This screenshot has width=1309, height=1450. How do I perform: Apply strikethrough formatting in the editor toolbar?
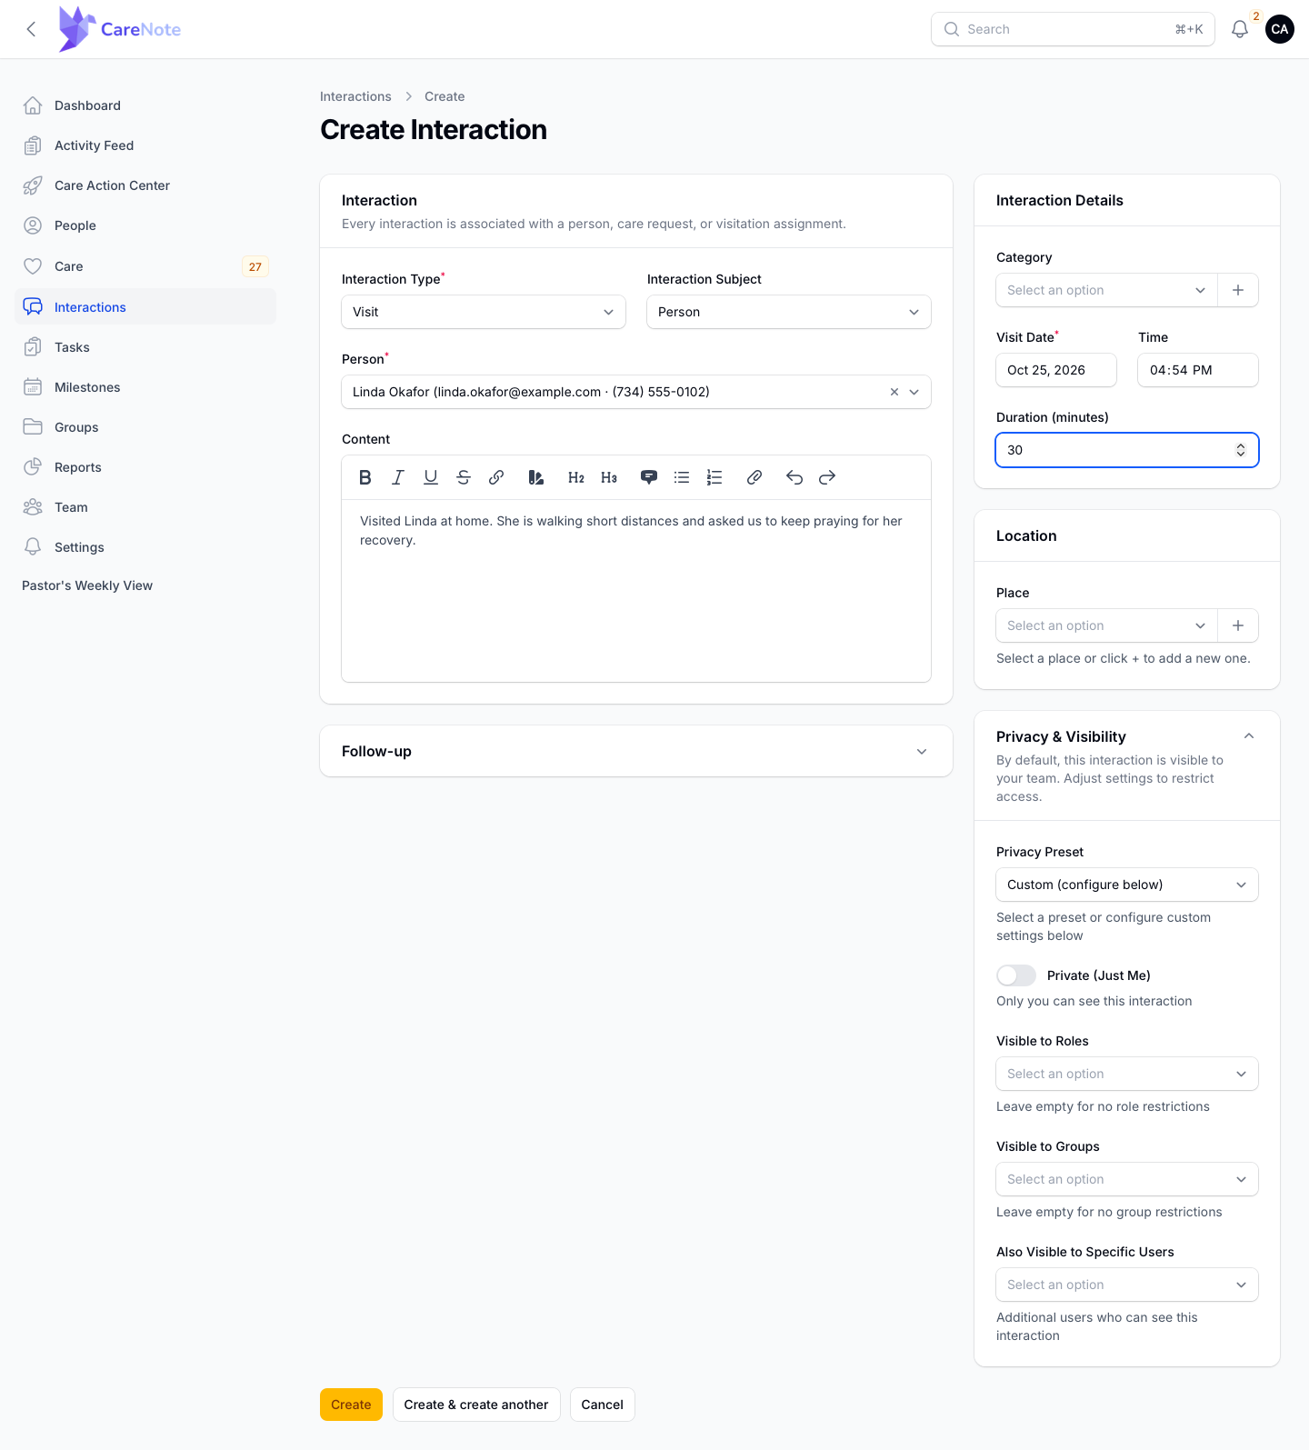[464, 477]
